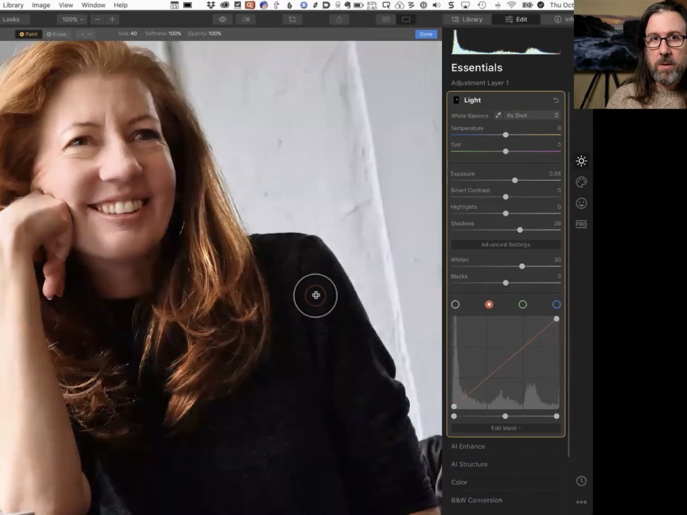Viewport: 687px width, 515px height.
Task: Toggle the preview eye icon
Action: pyautogui.click(x=223, y=19)
